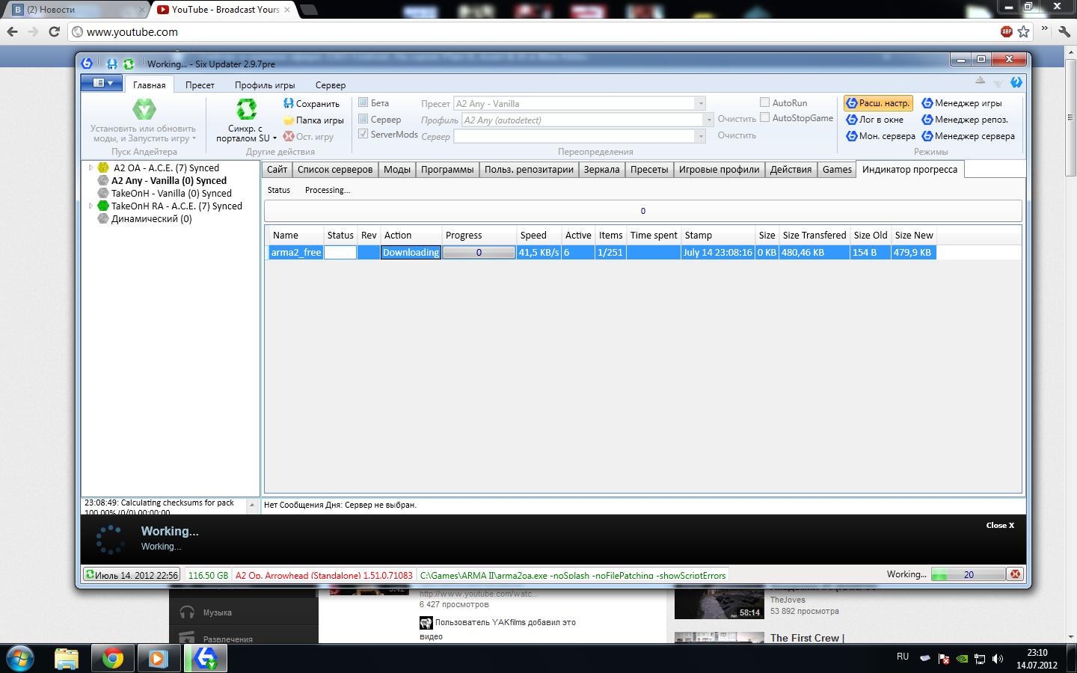Toggle the Сервер checkbox
Viewport: 1077px width, 673px height.
363,119
